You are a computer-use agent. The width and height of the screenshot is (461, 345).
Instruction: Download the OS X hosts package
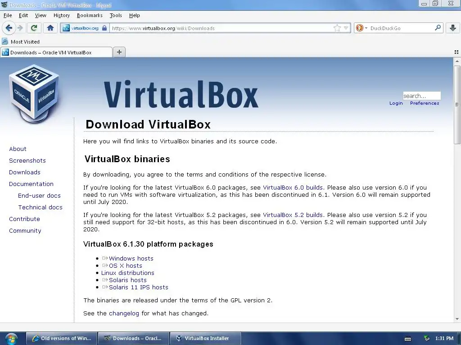126,265
